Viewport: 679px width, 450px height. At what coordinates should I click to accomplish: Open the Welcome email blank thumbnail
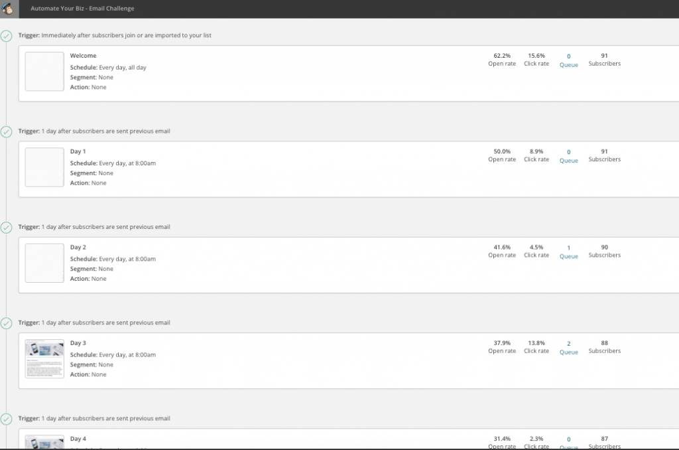click(x=44, y=72)
